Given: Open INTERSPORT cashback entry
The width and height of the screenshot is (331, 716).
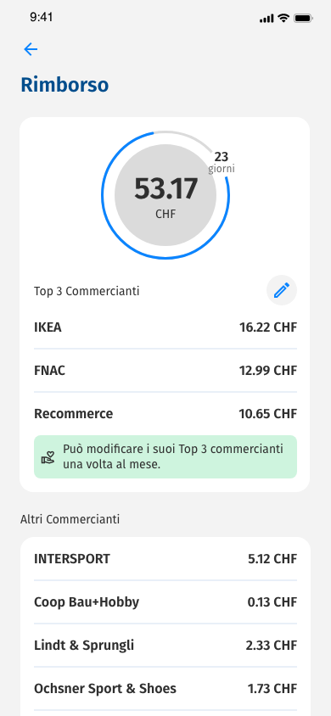Looking at the screenshot, I should [165, 559].
